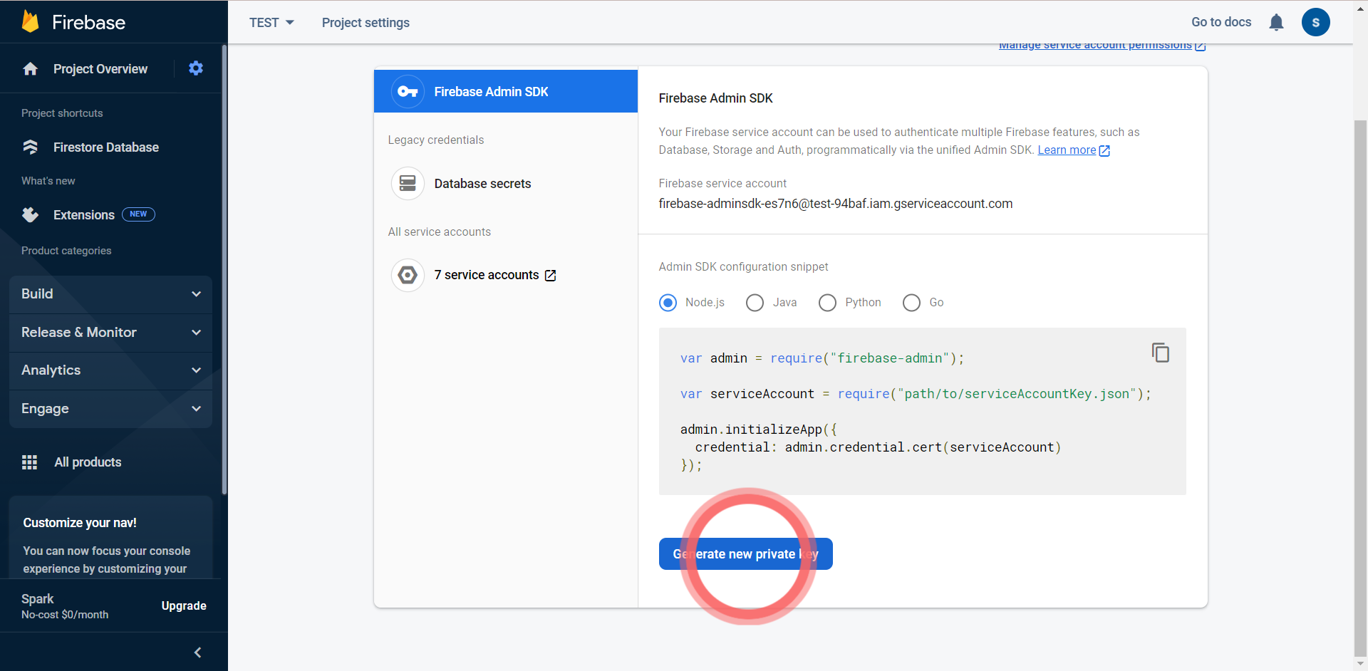Open Manage service account permissions link

(x=1102, y=46)
